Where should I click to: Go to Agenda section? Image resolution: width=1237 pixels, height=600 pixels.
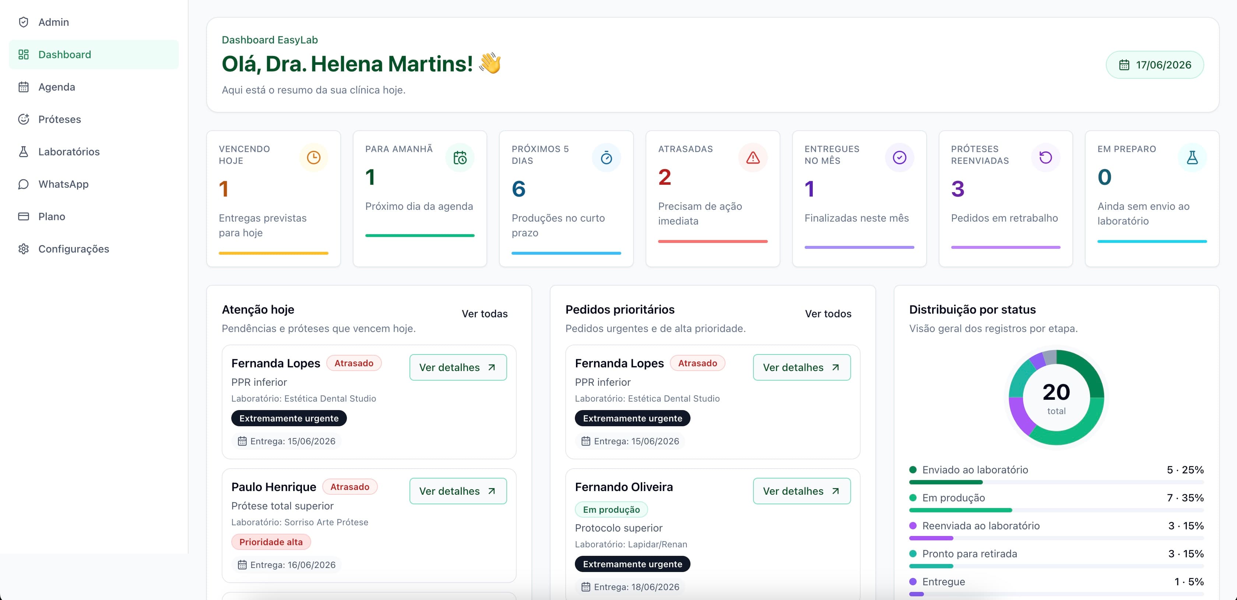coord(94,87)
